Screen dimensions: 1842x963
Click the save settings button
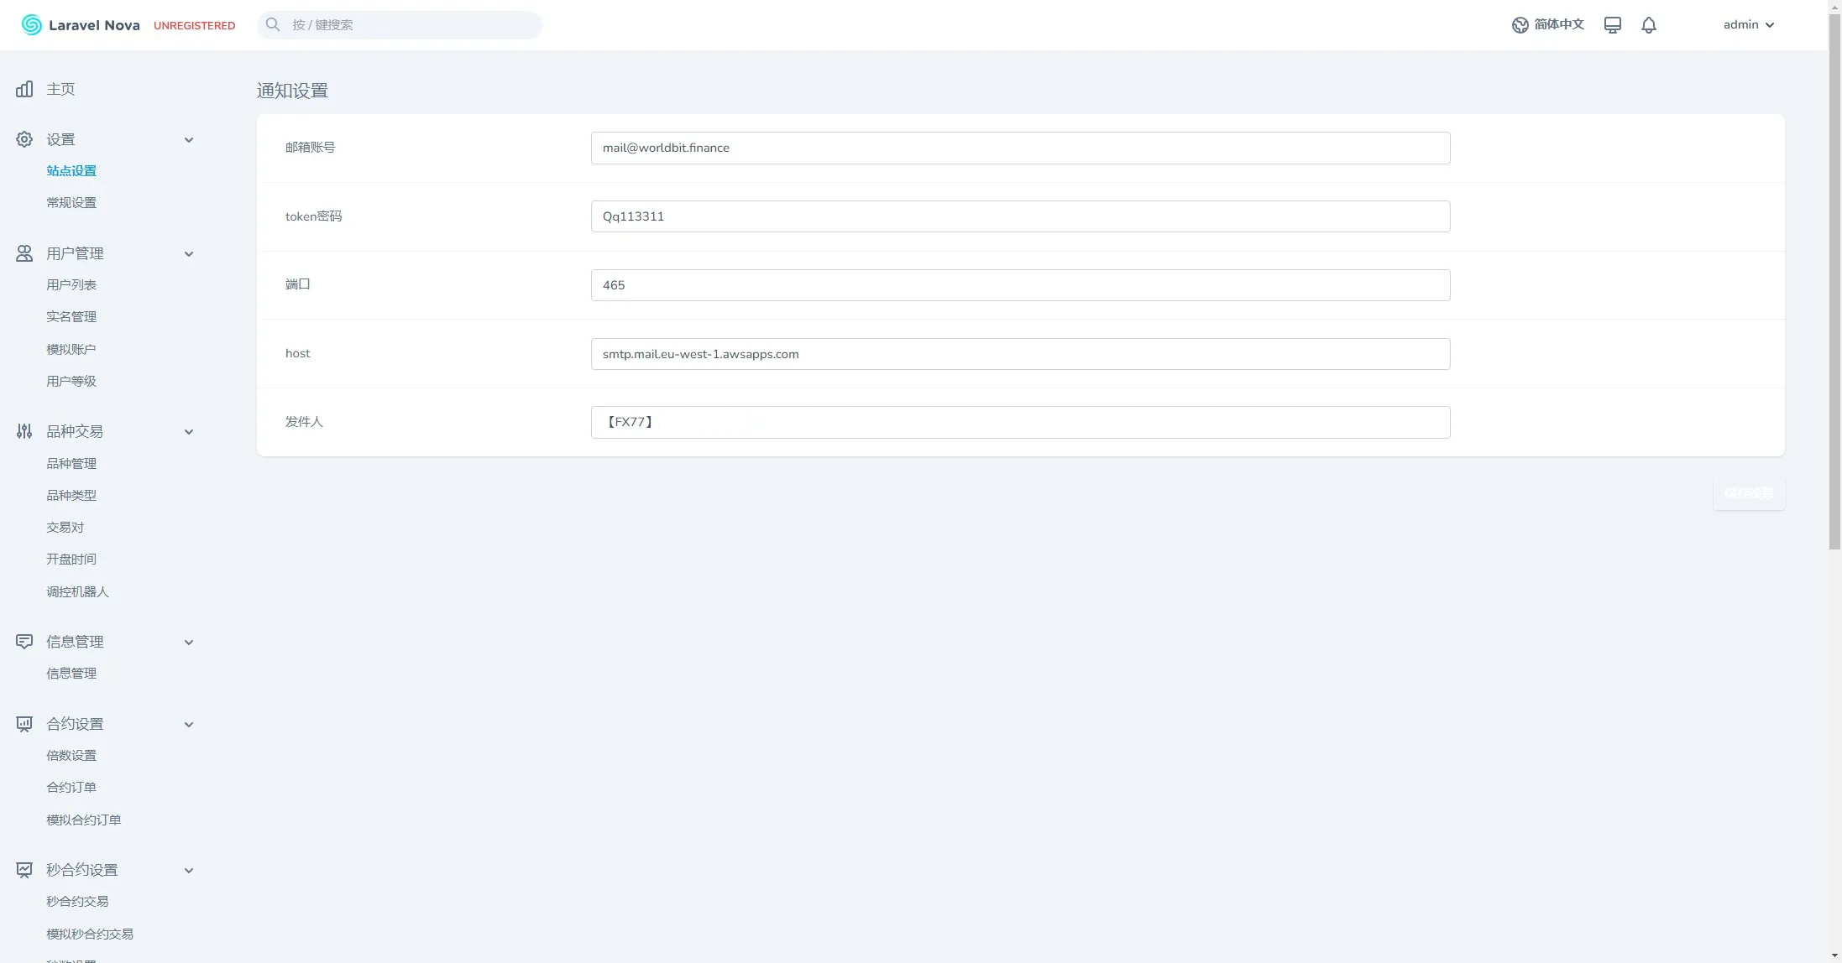1748,493
